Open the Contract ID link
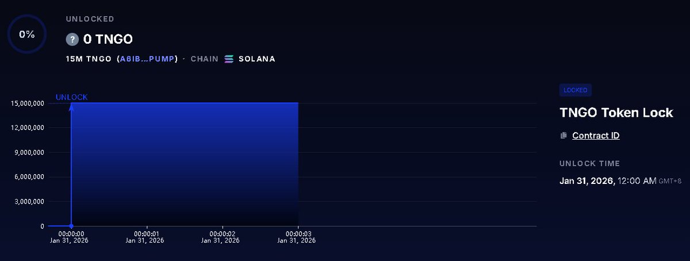The width and height of the screenshot is (690, 261). click(596, 136)
